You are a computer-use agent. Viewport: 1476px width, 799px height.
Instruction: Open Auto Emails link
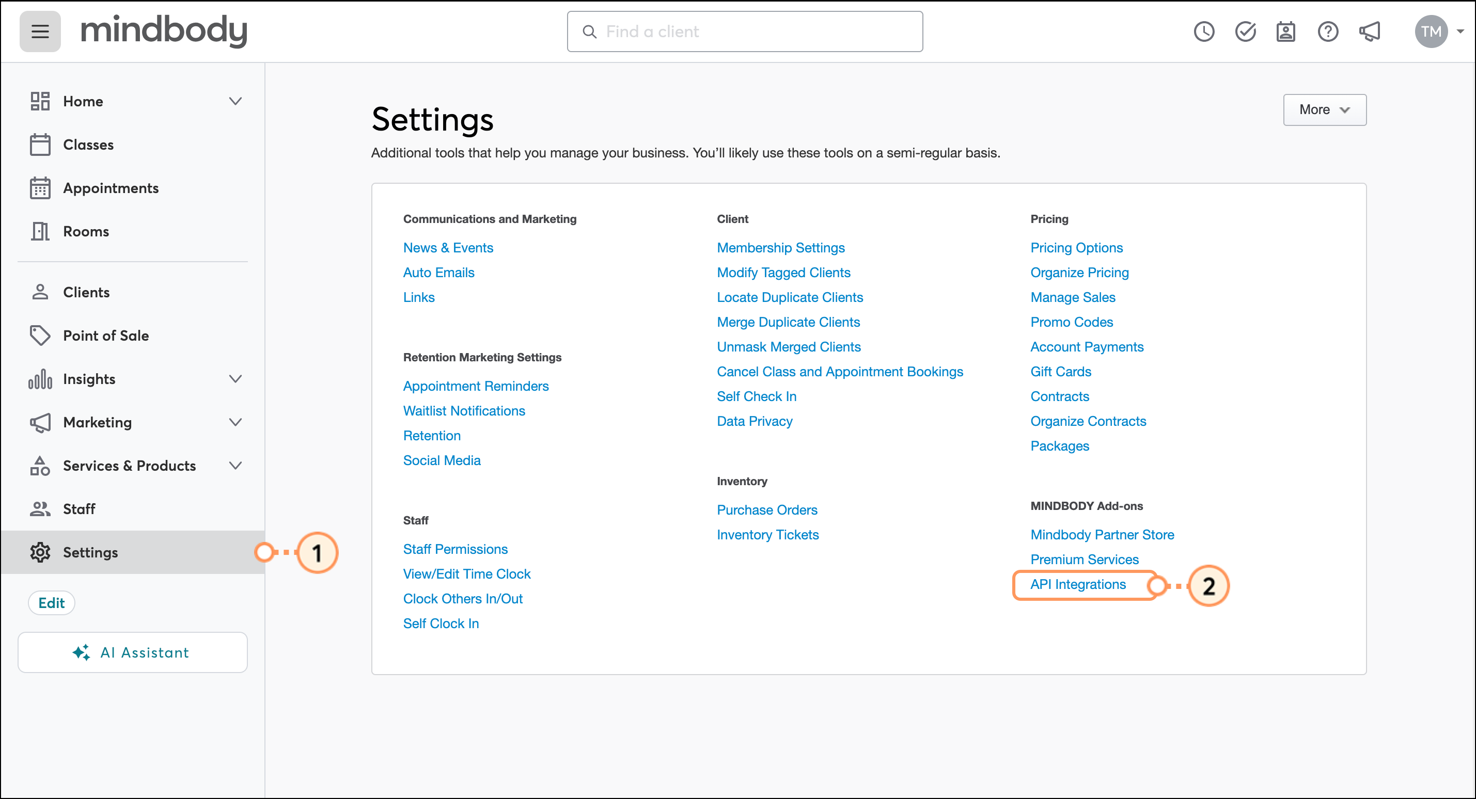coord(439,273)
